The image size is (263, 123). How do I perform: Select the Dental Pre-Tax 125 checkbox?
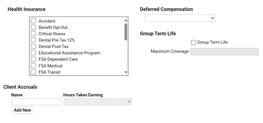(33, 40)
